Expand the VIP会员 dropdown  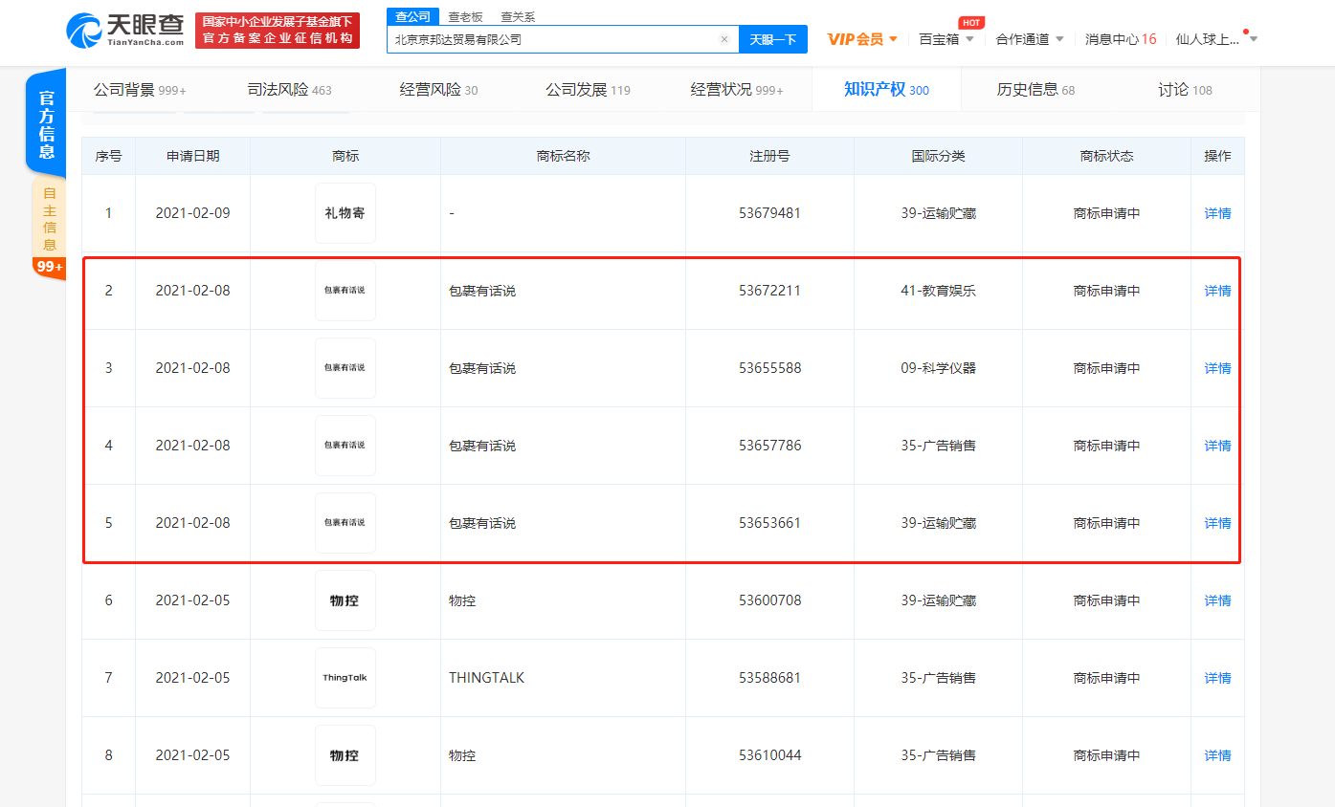pyautogui.click(x=862, y=39)
